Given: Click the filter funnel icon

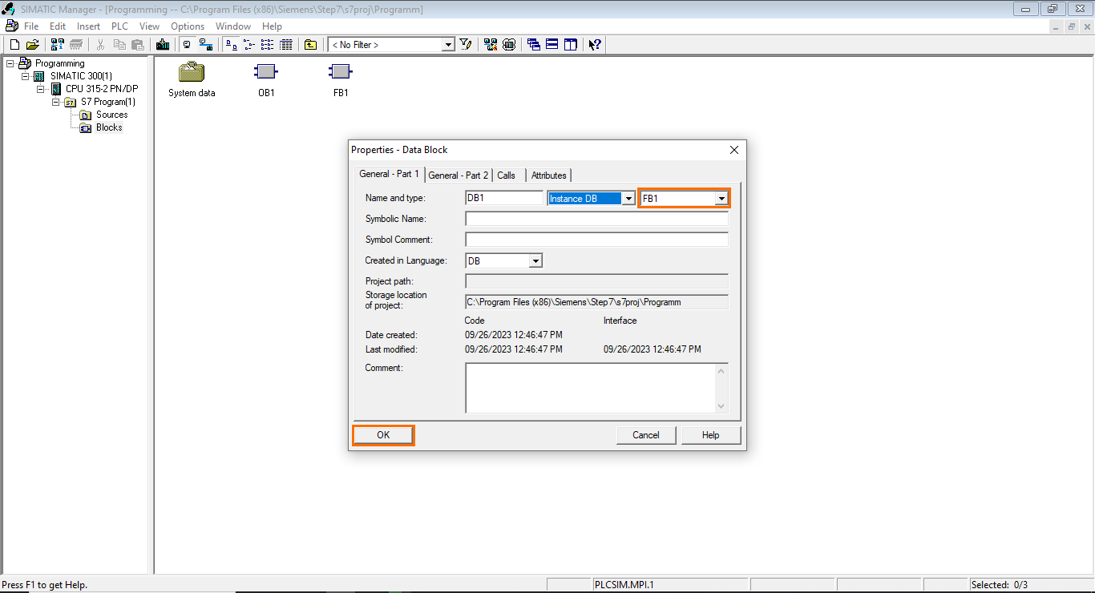Looking at the screenshot, I should (466, 45).
